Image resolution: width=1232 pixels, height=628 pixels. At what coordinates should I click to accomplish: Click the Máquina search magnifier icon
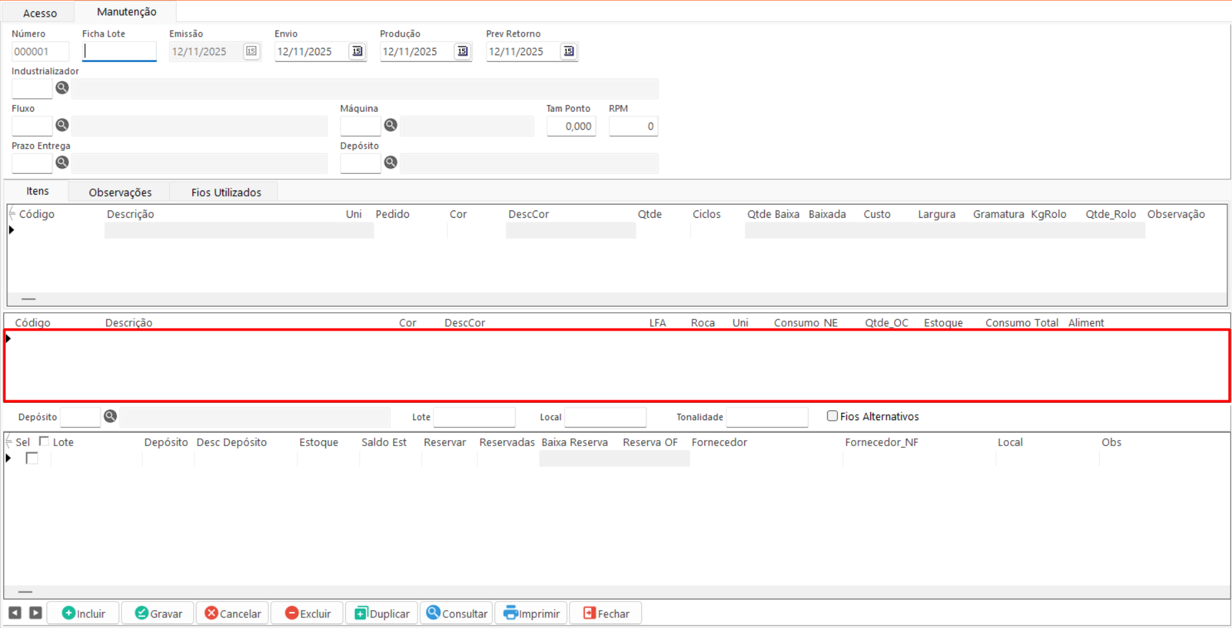390,125
